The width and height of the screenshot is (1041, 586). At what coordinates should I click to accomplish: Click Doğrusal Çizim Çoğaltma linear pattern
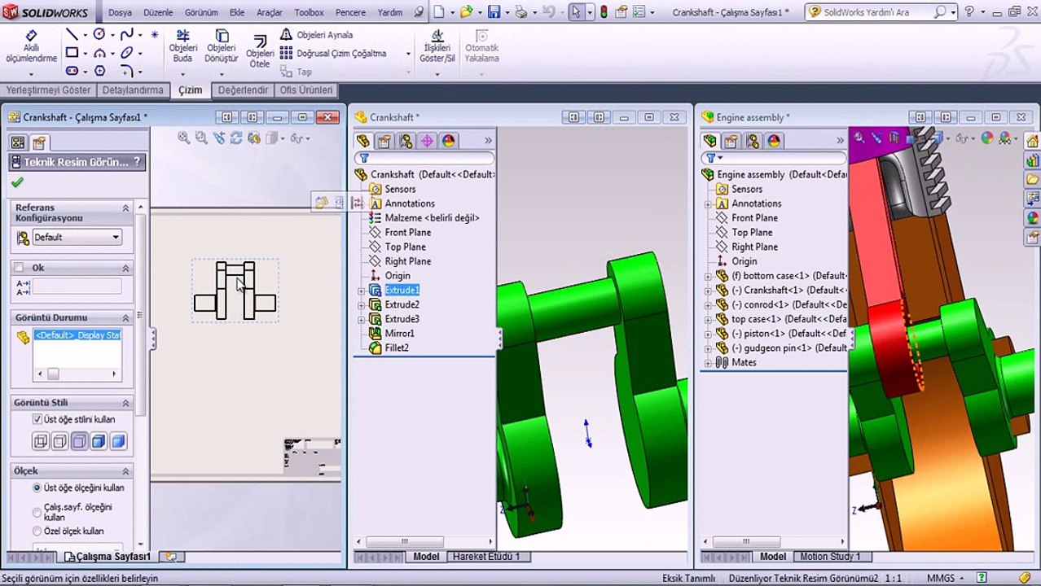333,53
